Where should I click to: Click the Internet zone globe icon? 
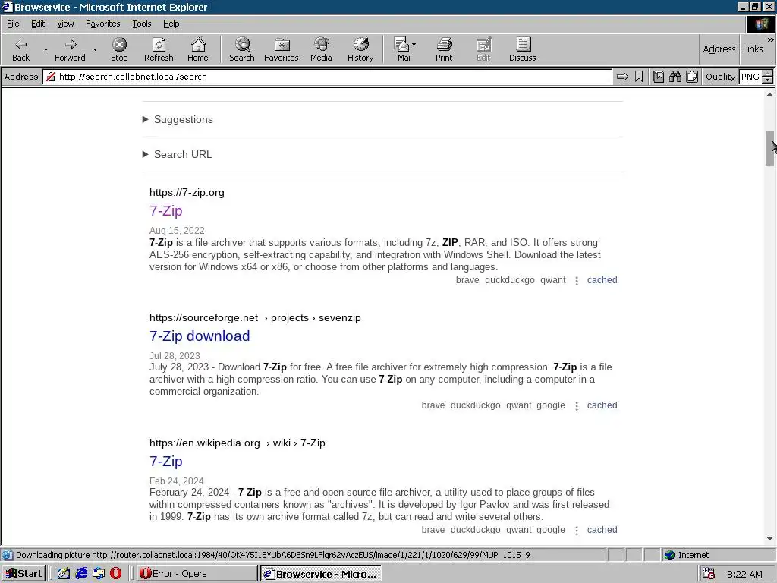tap(669, 555)
